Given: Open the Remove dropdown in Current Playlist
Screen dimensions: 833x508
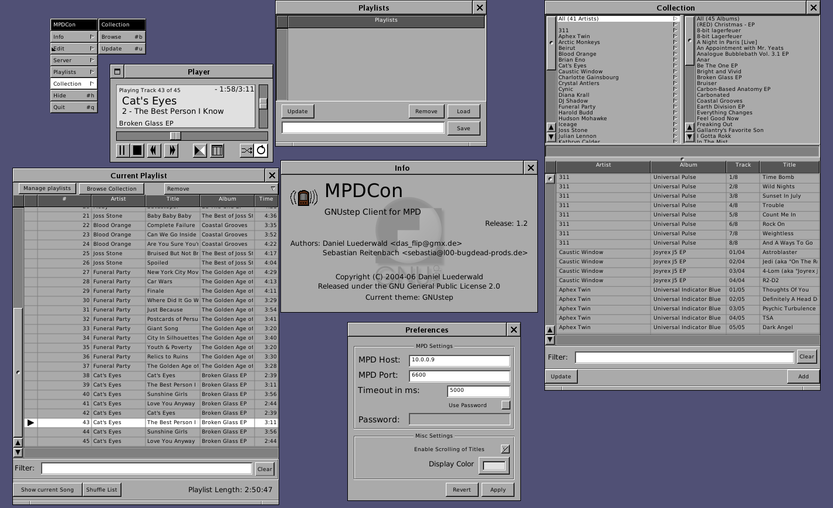Looking at the screenshot, I should coord(212,189).
